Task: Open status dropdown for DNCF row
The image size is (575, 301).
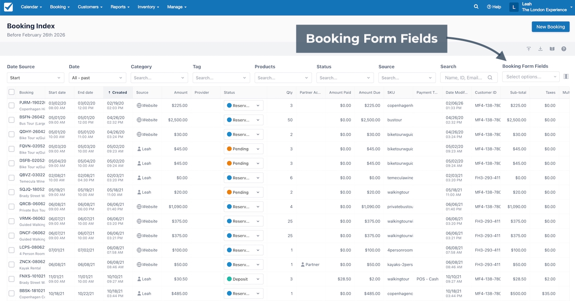Action: (x=244, y=235)
